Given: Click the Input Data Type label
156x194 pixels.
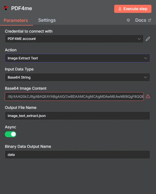Looking at the screenshot, I should (x=19, y=69).
